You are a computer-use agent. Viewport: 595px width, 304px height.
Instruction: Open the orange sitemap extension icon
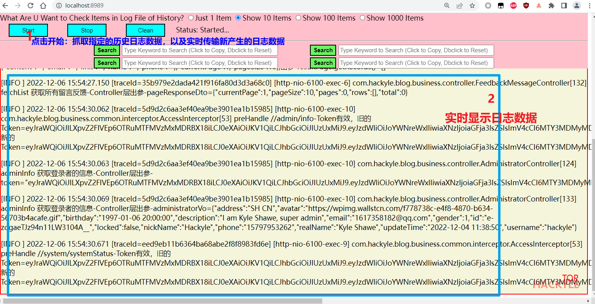coord(539,6)
